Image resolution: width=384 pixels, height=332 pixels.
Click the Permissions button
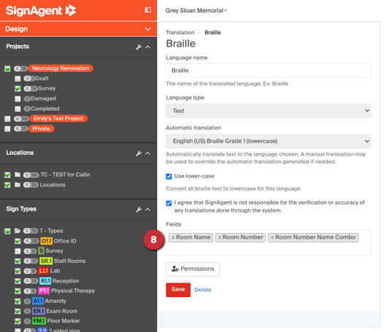point(193,269)
